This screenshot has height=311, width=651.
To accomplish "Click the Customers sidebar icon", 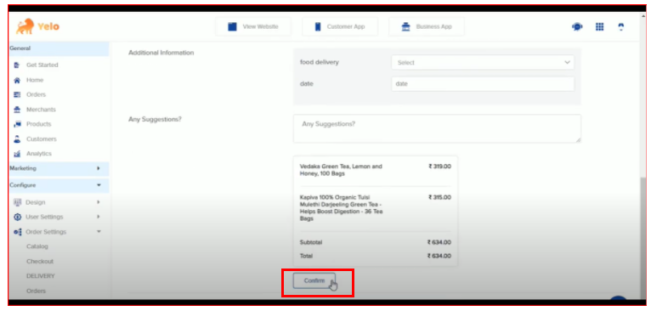I will pos(17,139).
